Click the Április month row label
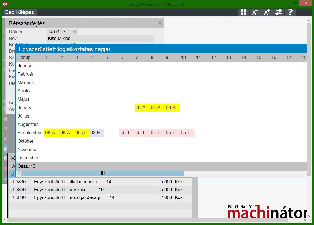The image size is (314, 225). (x=24, y=91)
